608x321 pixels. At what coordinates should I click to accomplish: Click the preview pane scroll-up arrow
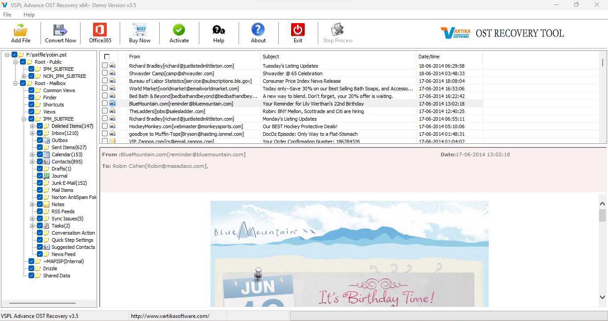click(x=602, y=203)
